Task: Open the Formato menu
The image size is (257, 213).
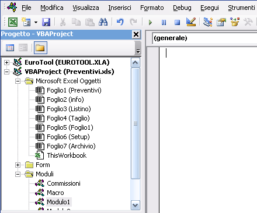Action: [152, 8]
